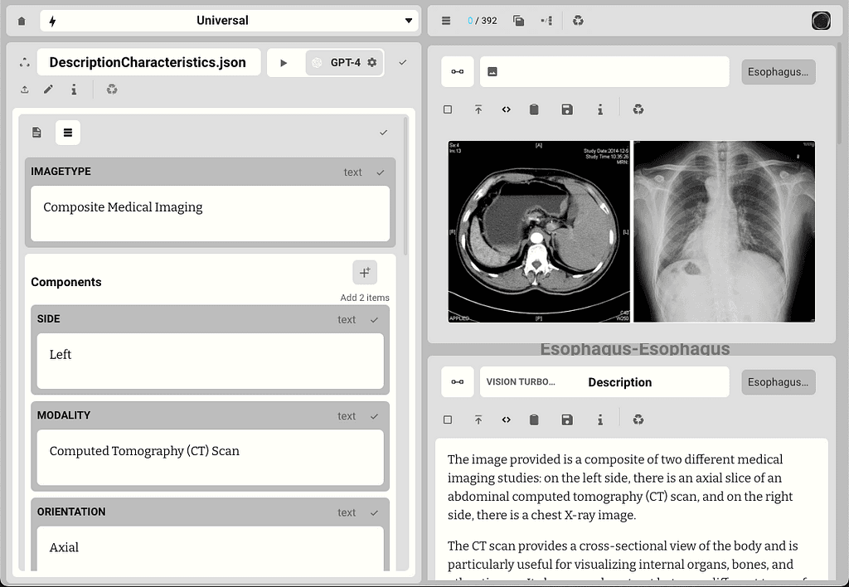Click the Components heading
Screen dimensions: 849x587
[66, 282]
